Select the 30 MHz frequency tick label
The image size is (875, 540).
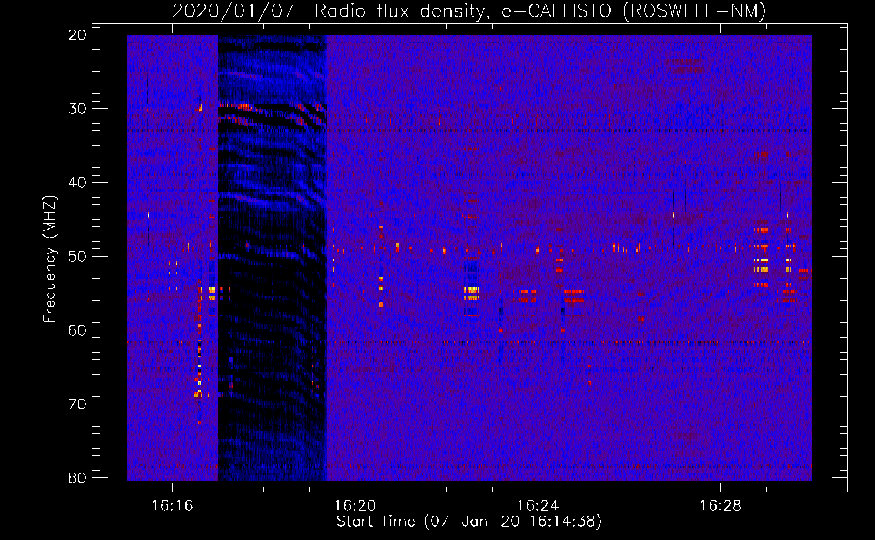(x=77, y=109)
